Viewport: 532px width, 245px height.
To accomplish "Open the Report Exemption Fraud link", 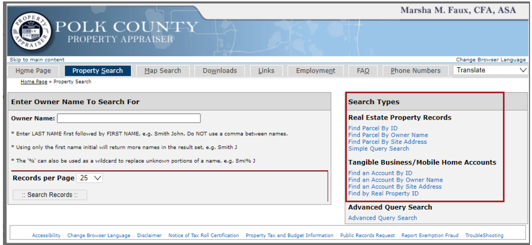I will (x=430, y=235).
